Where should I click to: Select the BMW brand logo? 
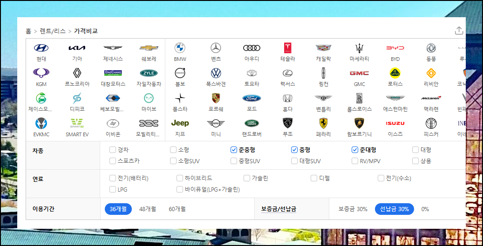180,48
